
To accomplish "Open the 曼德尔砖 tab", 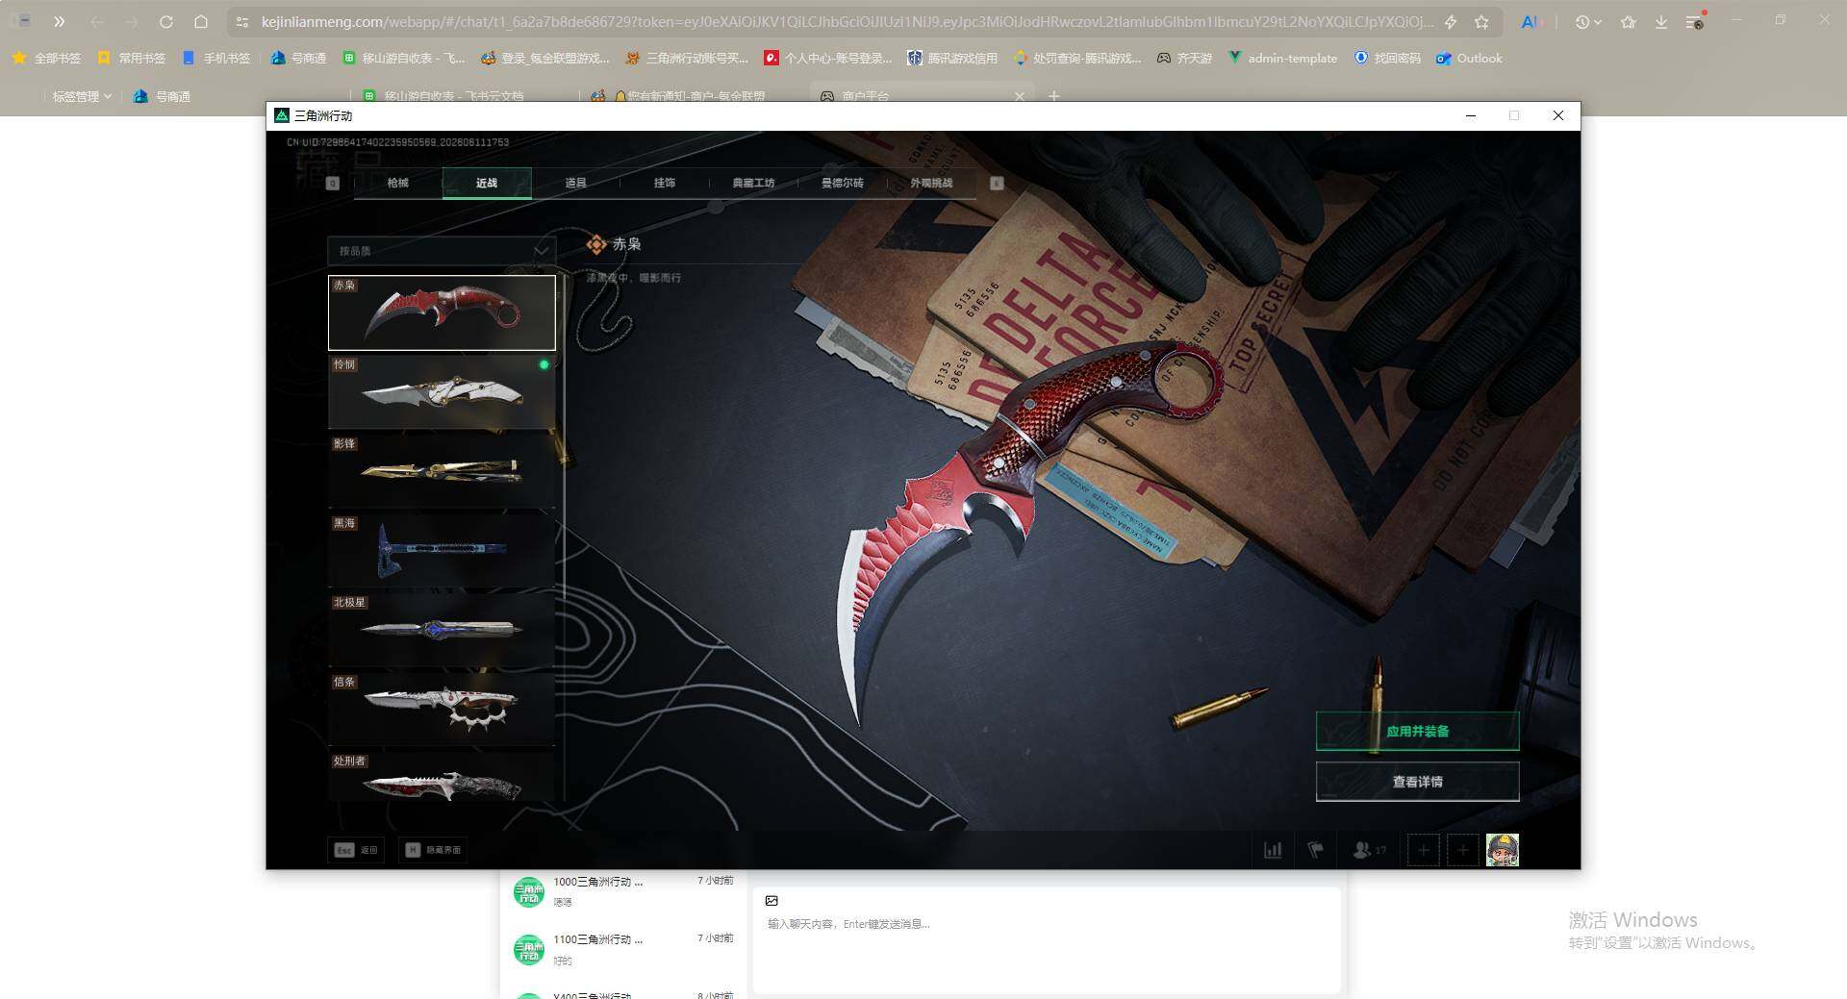I will point(843,183).
